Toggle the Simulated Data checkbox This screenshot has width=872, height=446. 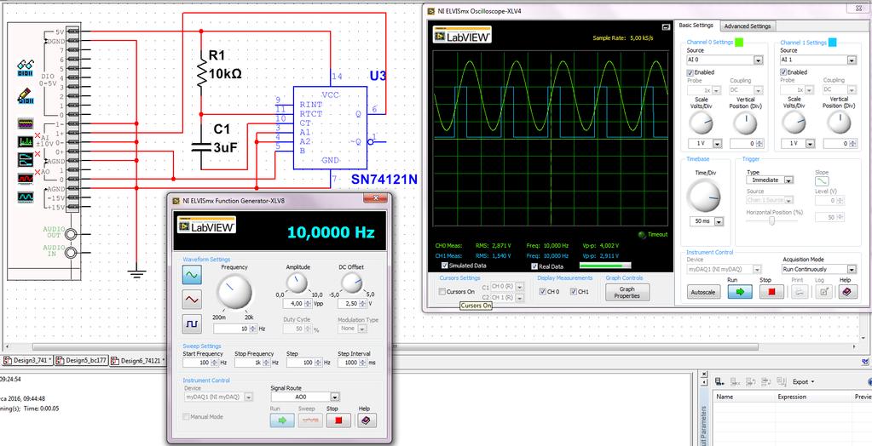444,266
